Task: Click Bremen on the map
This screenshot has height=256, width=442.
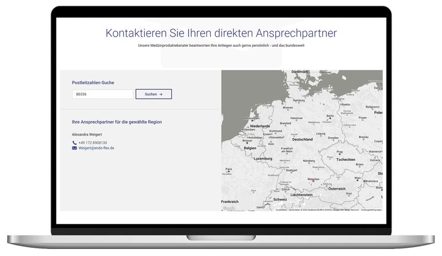Action: [288, 108]
